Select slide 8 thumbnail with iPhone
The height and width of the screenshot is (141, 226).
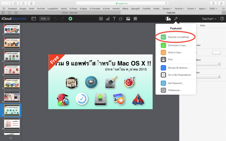tap(12, 124)
